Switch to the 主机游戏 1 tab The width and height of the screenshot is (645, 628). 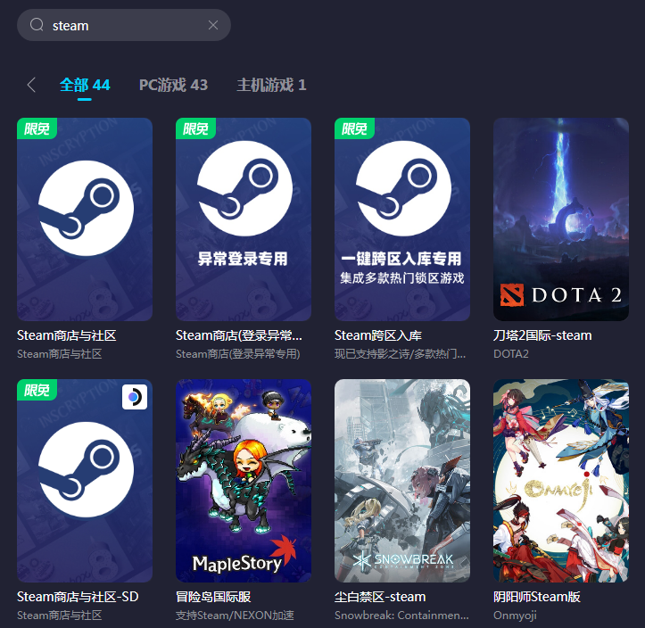(271, 85)
